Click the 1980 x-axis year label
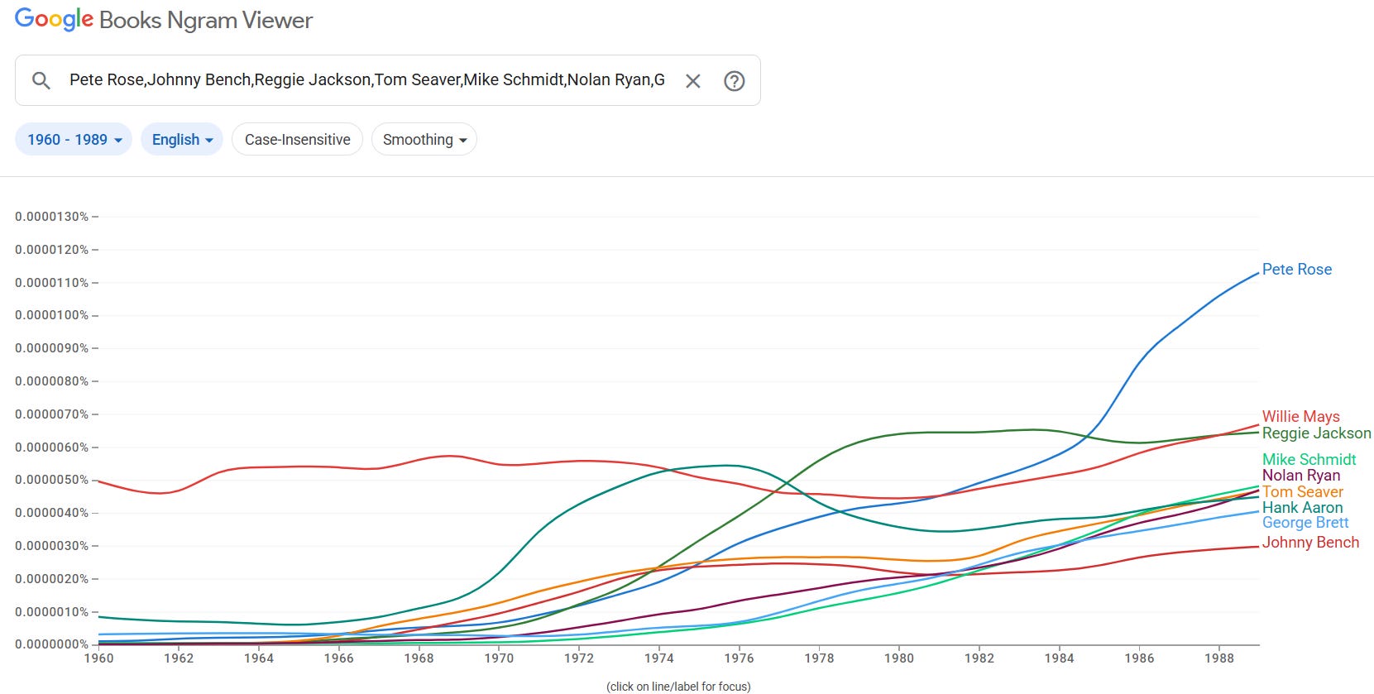1374x694 pixels. 899,658
